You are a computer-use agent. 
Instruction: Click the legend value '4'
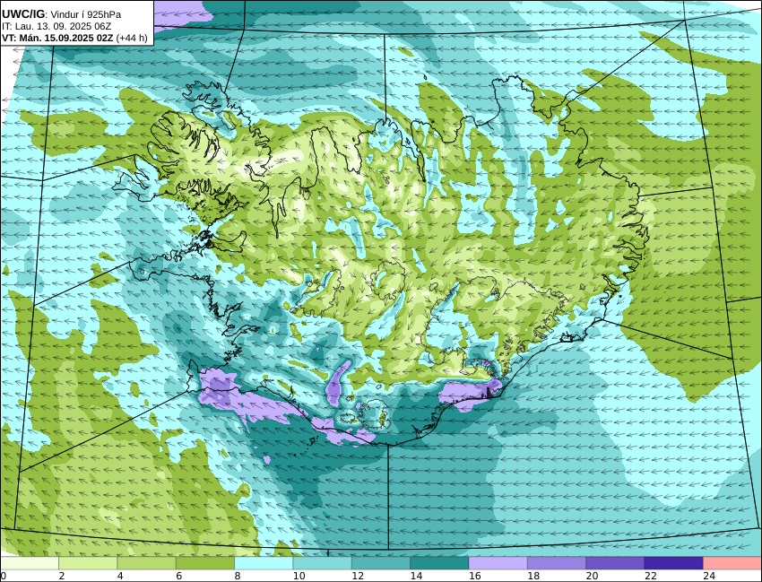click(x=120, y=576)
